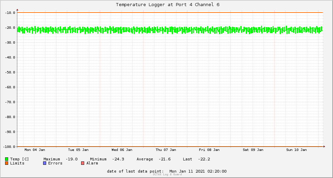Click the Maximum value -19.0
This screenshot has width=333, height=178.
pos(72,159)
